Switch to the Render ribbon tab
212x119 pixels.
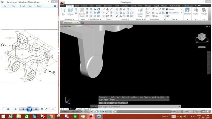click(x=99, y=6)
